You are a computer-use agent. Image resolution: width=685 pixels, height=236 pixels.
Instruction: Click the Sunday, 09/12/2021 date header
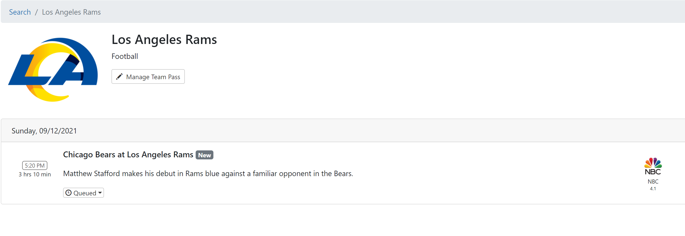[44, 131]
